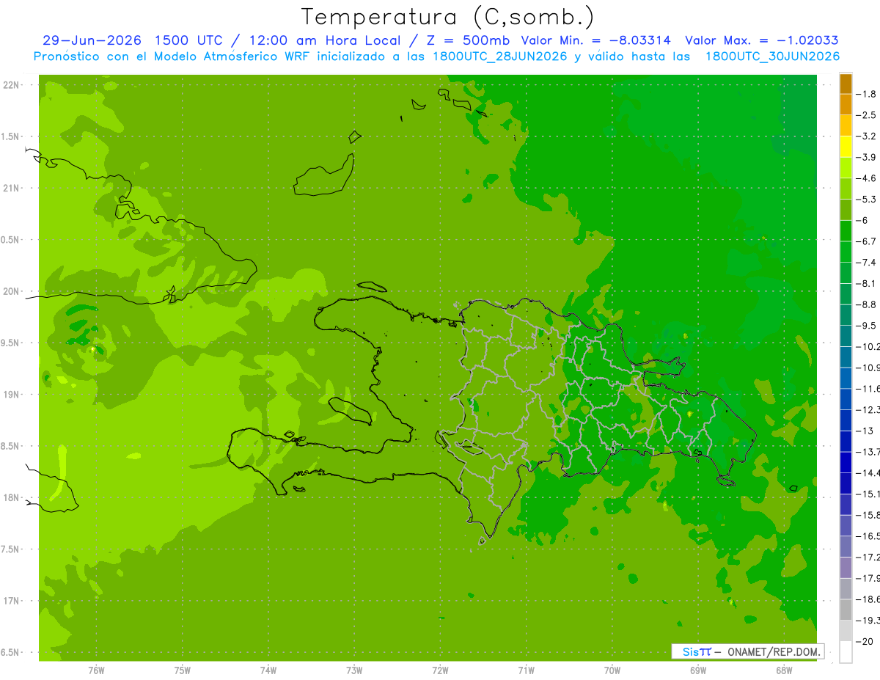This screenshot has width=880, height=680.
Task: Click the '69W' longitude axis label
Action: click(x=697, y=670)
